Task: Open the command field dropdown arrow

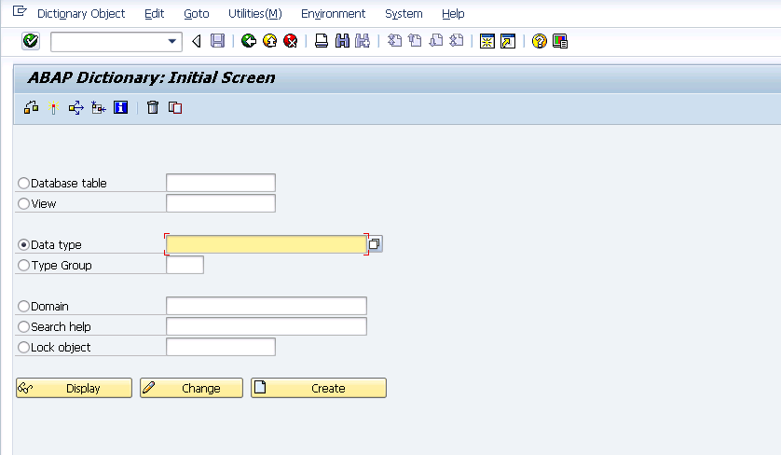Action: coord(171,41)
